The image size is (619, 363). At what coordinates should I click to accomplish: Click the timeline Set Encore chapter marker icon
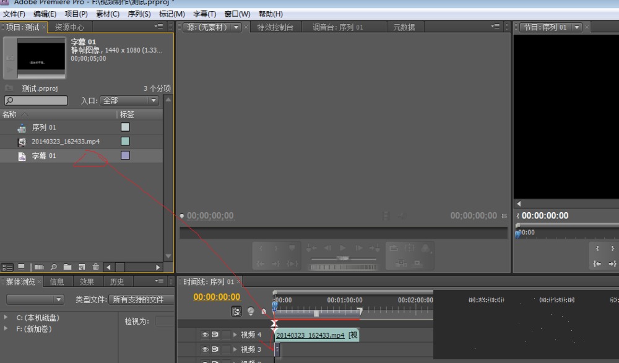coord(251,311)
